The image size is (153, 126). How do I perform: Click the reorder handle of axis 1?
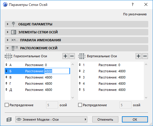point(80,65)
